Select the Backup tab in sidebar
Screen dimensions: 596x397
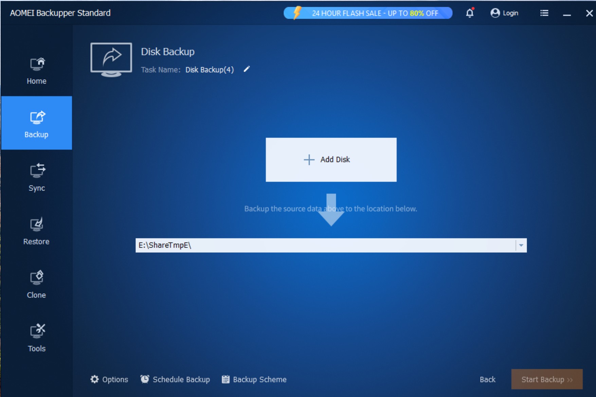tap(37, 123)
